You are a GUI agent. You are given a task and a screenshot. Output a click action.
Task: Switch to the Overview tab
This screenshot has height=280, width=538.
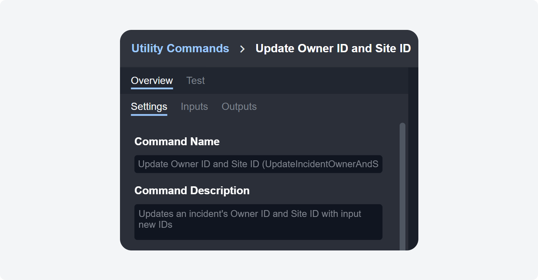tap(152, 80)
